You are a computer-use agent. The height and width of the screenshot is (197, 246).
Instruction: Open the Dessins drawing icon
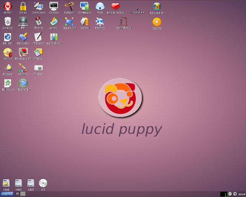tap(8, 68)
